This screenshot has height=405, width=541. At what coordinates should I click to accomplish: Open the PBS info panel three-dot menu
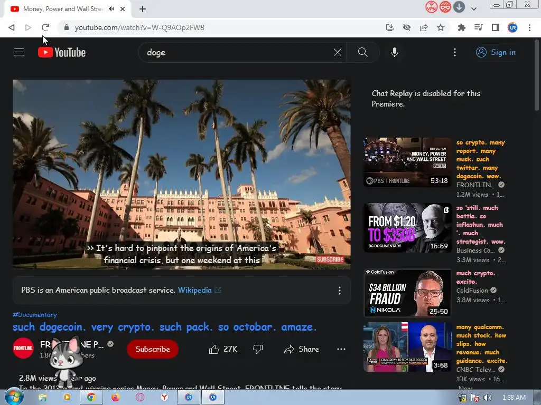340,291
